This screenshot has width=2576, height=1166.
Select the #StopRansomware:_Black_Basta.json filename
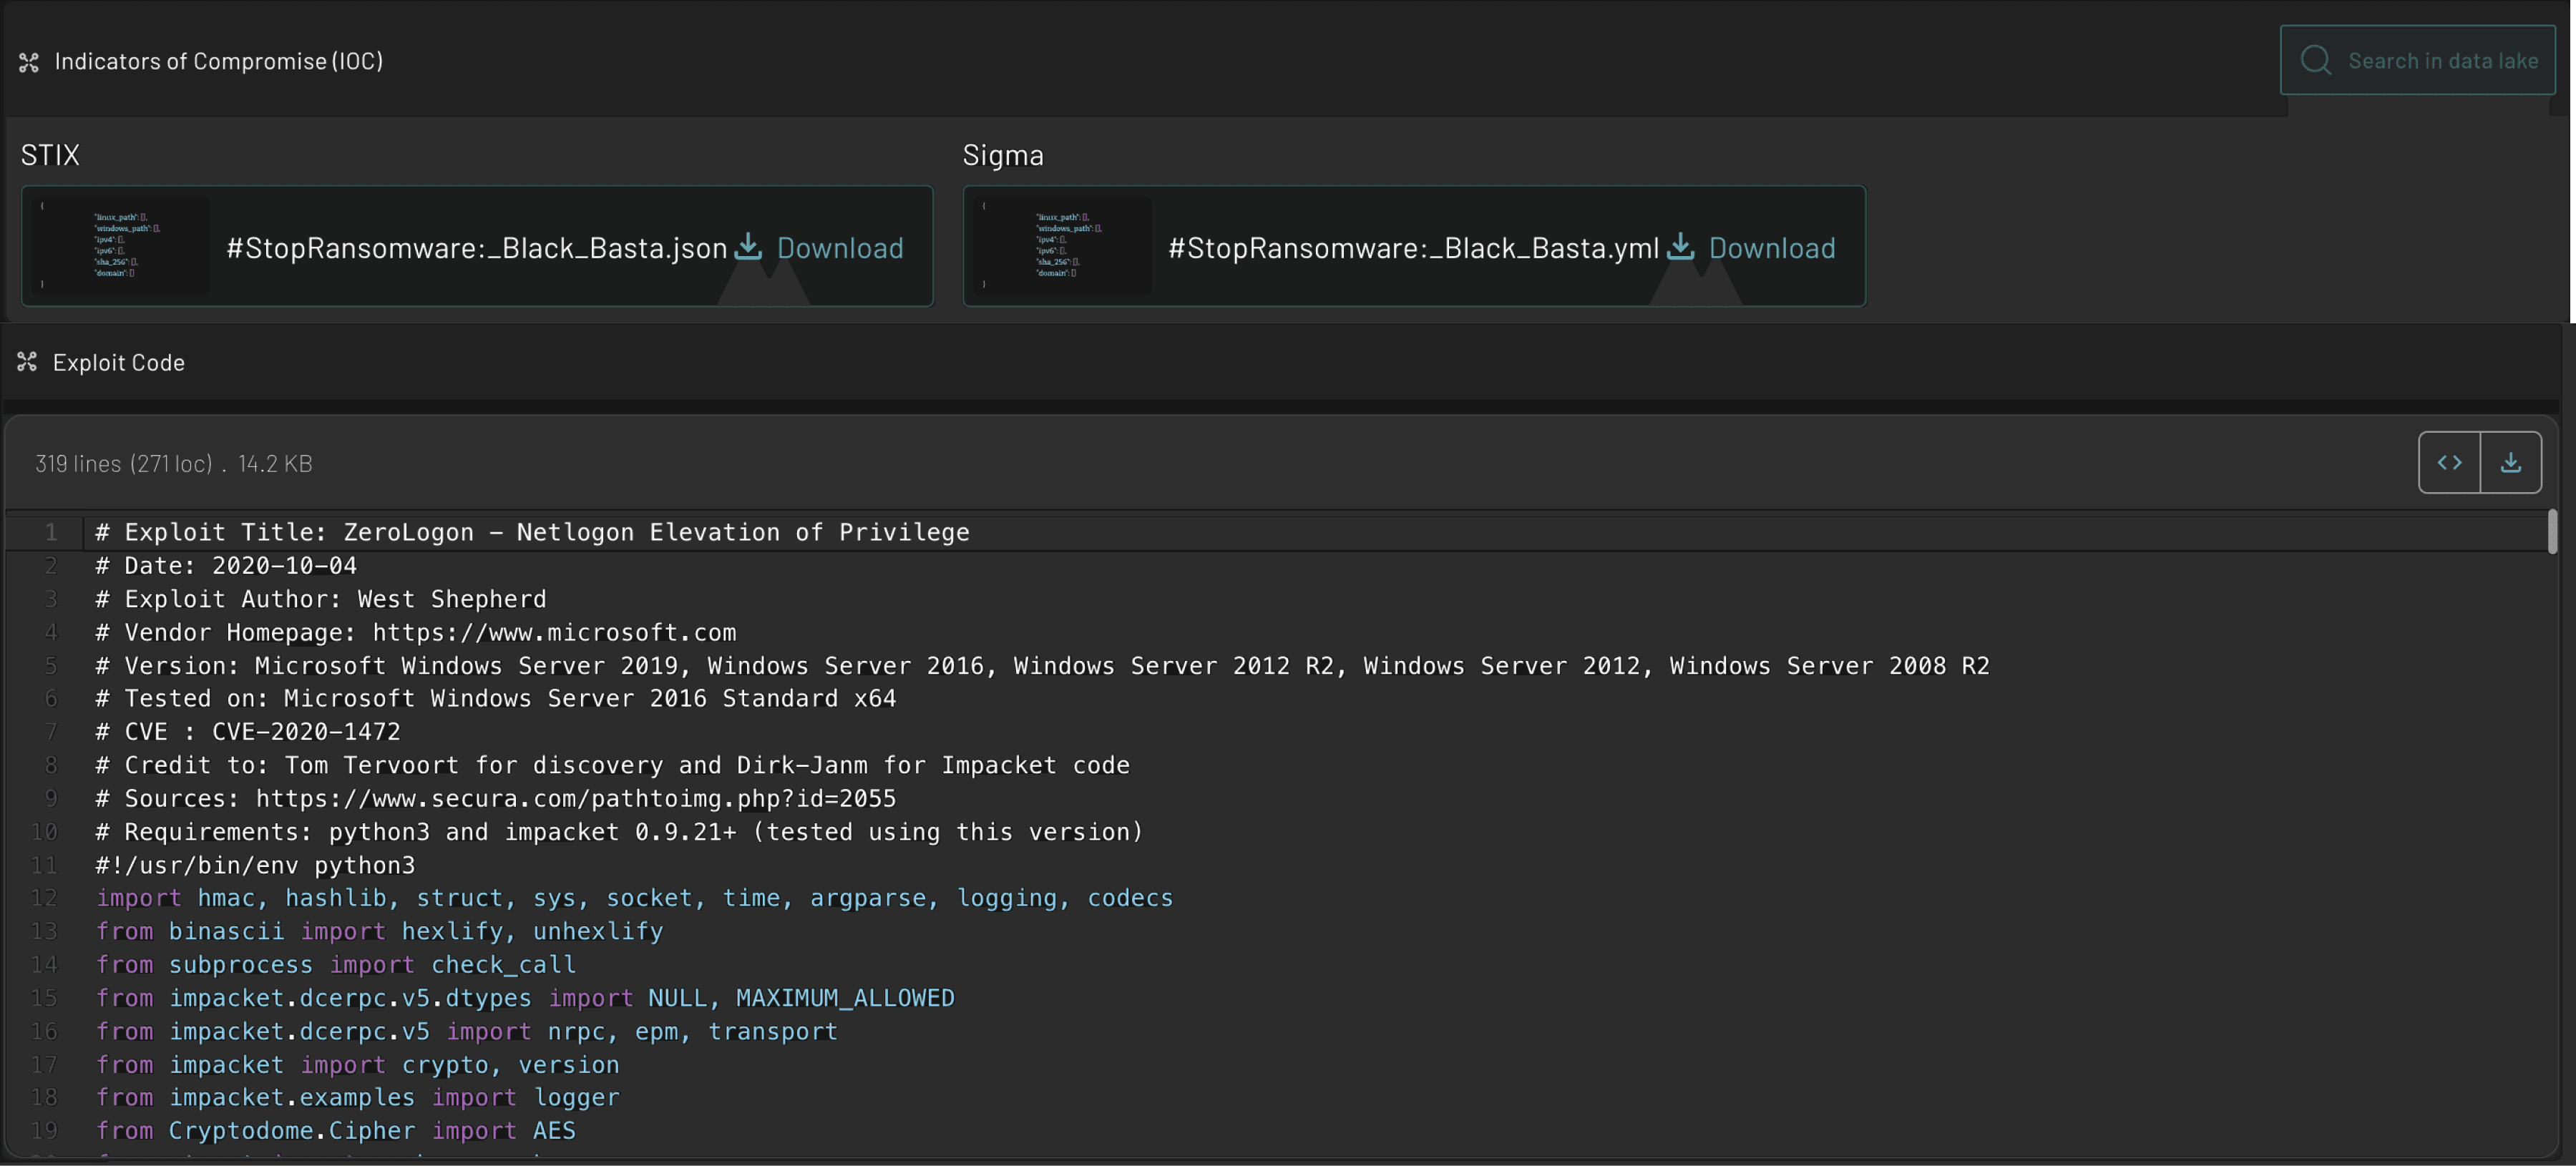click(476, 248)
